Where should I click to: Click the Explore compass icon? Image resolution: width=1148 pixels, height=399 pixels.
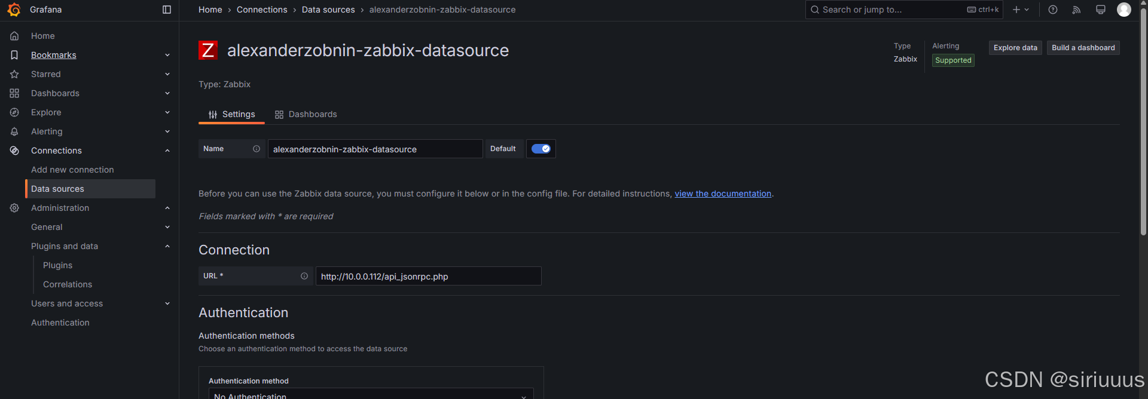[x=14, y=112]
